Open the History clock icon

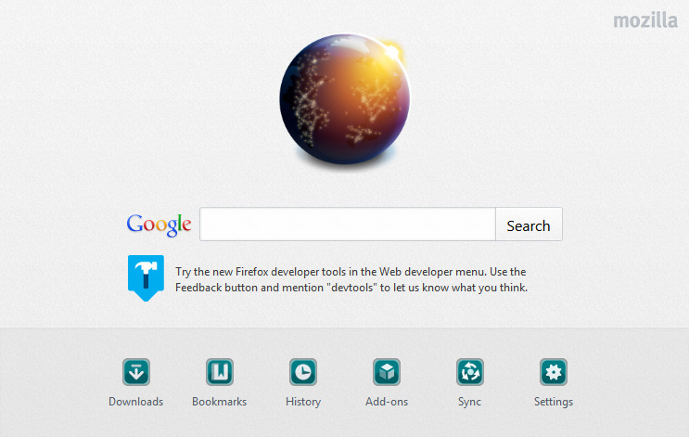click(x=303, y=373)
